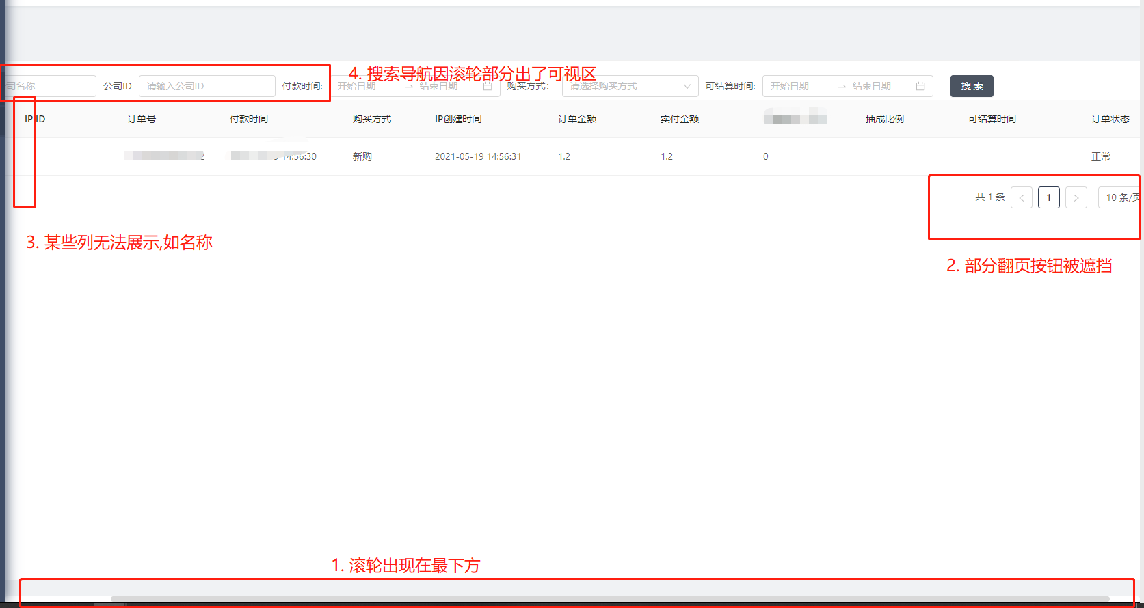This screenshot has height=608, width=1144.
Task: Select the 2021-05-19 14:56:31 cell
Action: (x=478, y=156)
